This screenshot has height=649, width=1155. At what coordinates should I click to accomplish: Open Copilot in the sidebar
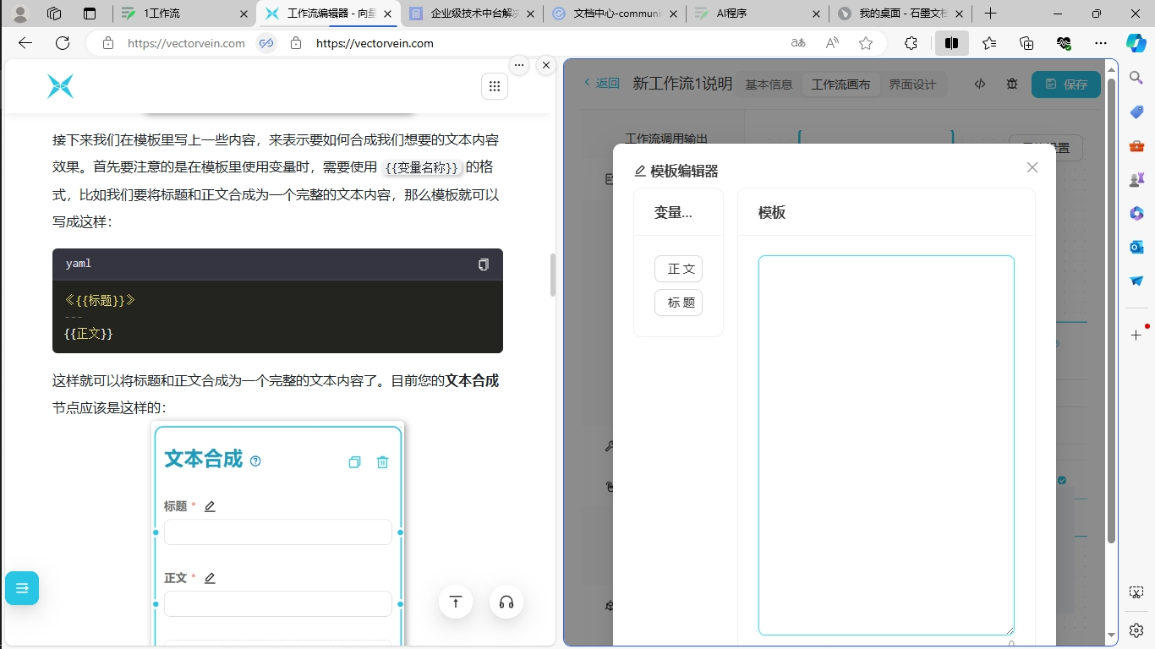[1136, 43]
